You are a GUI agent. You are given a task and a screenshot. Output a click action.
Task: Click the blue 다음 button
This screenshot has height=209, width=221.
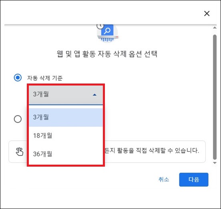pos(194,179)
